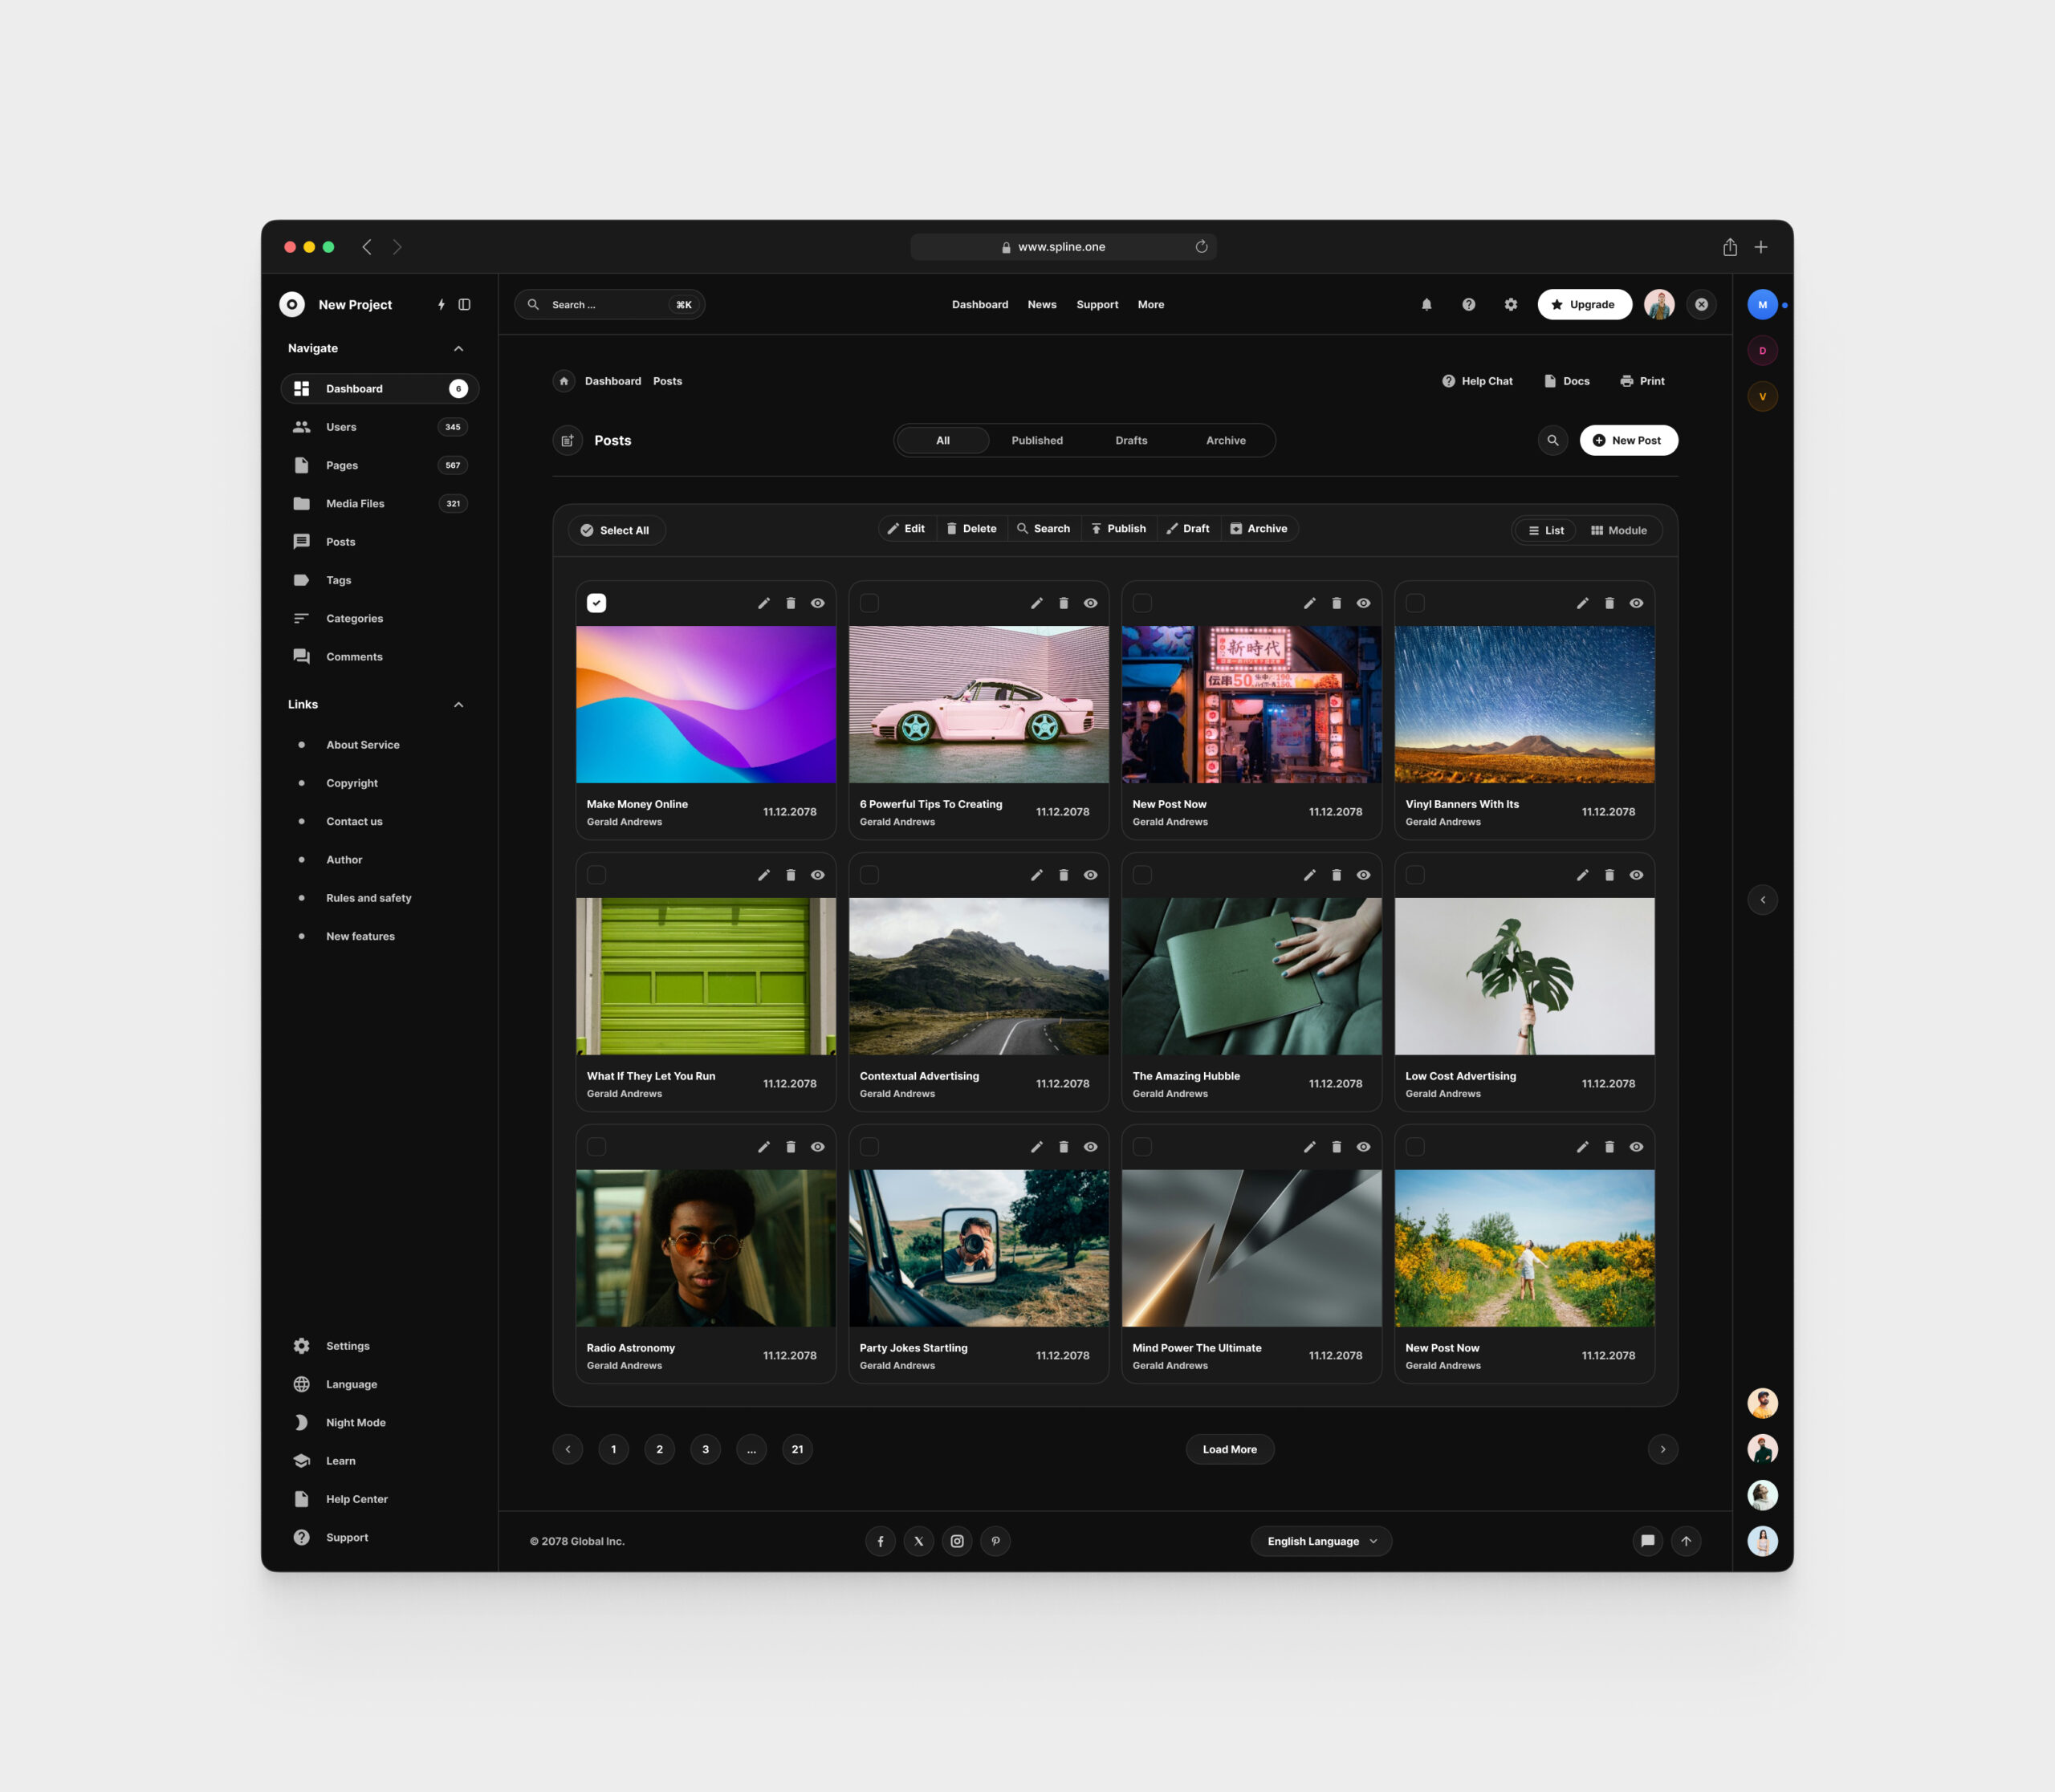Go to previous page with pagination arrow

pos(568,1449)
